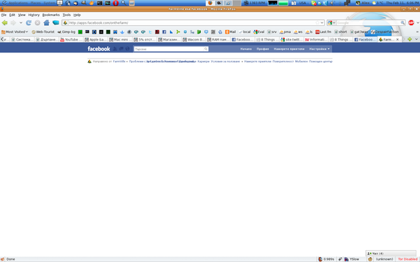
Task: Bookmark this page with the star
Action: [x=317, y=23]
